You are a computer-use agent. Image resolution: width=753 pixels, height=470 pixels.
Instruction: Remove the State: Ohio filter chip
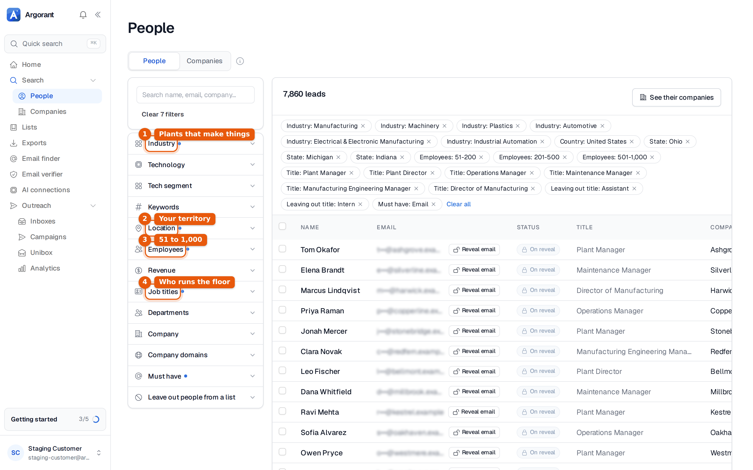[x=688, y=142]
